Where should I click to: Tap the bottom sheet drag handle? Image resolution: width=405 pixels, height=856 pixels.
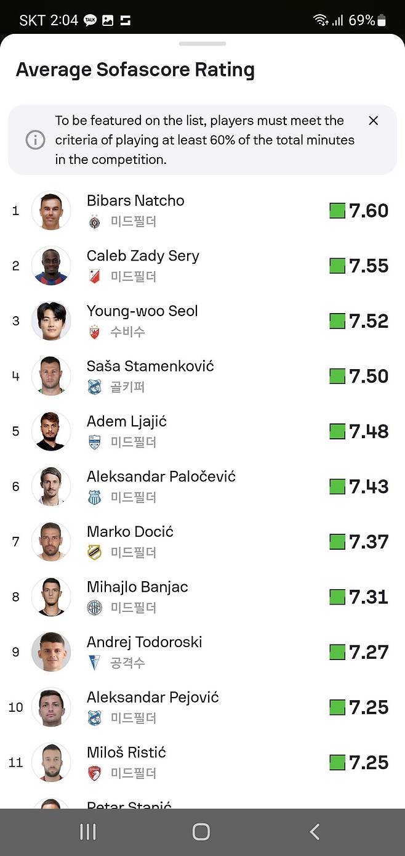202,44
